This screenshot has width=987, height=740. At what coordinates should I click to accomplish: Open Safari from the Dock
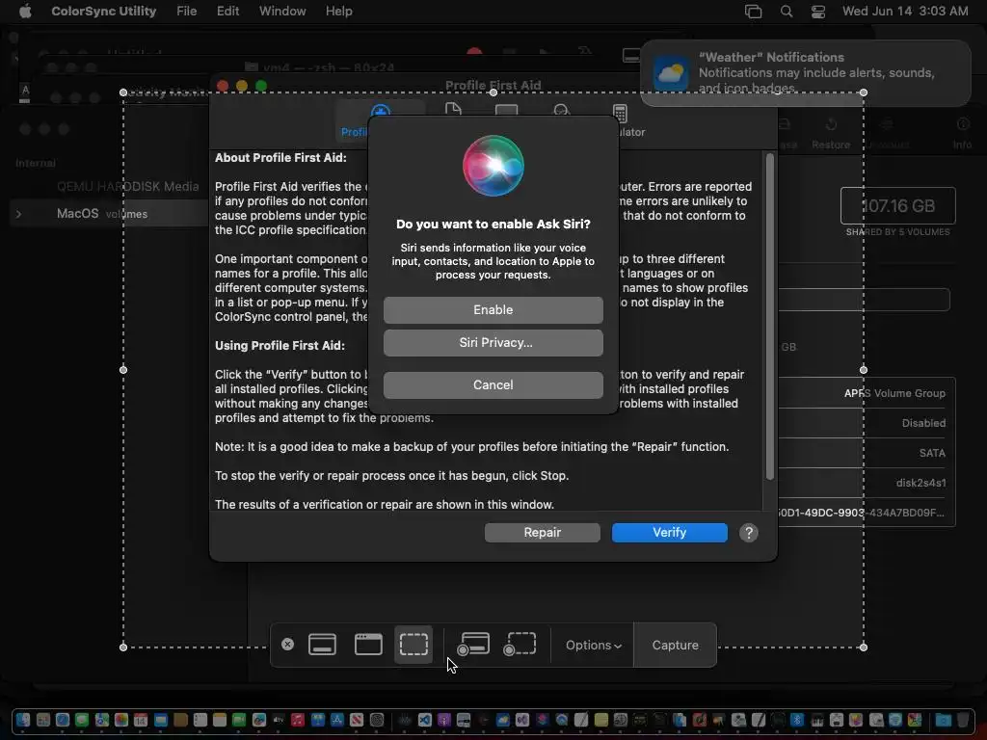click(x=63, y=720)
